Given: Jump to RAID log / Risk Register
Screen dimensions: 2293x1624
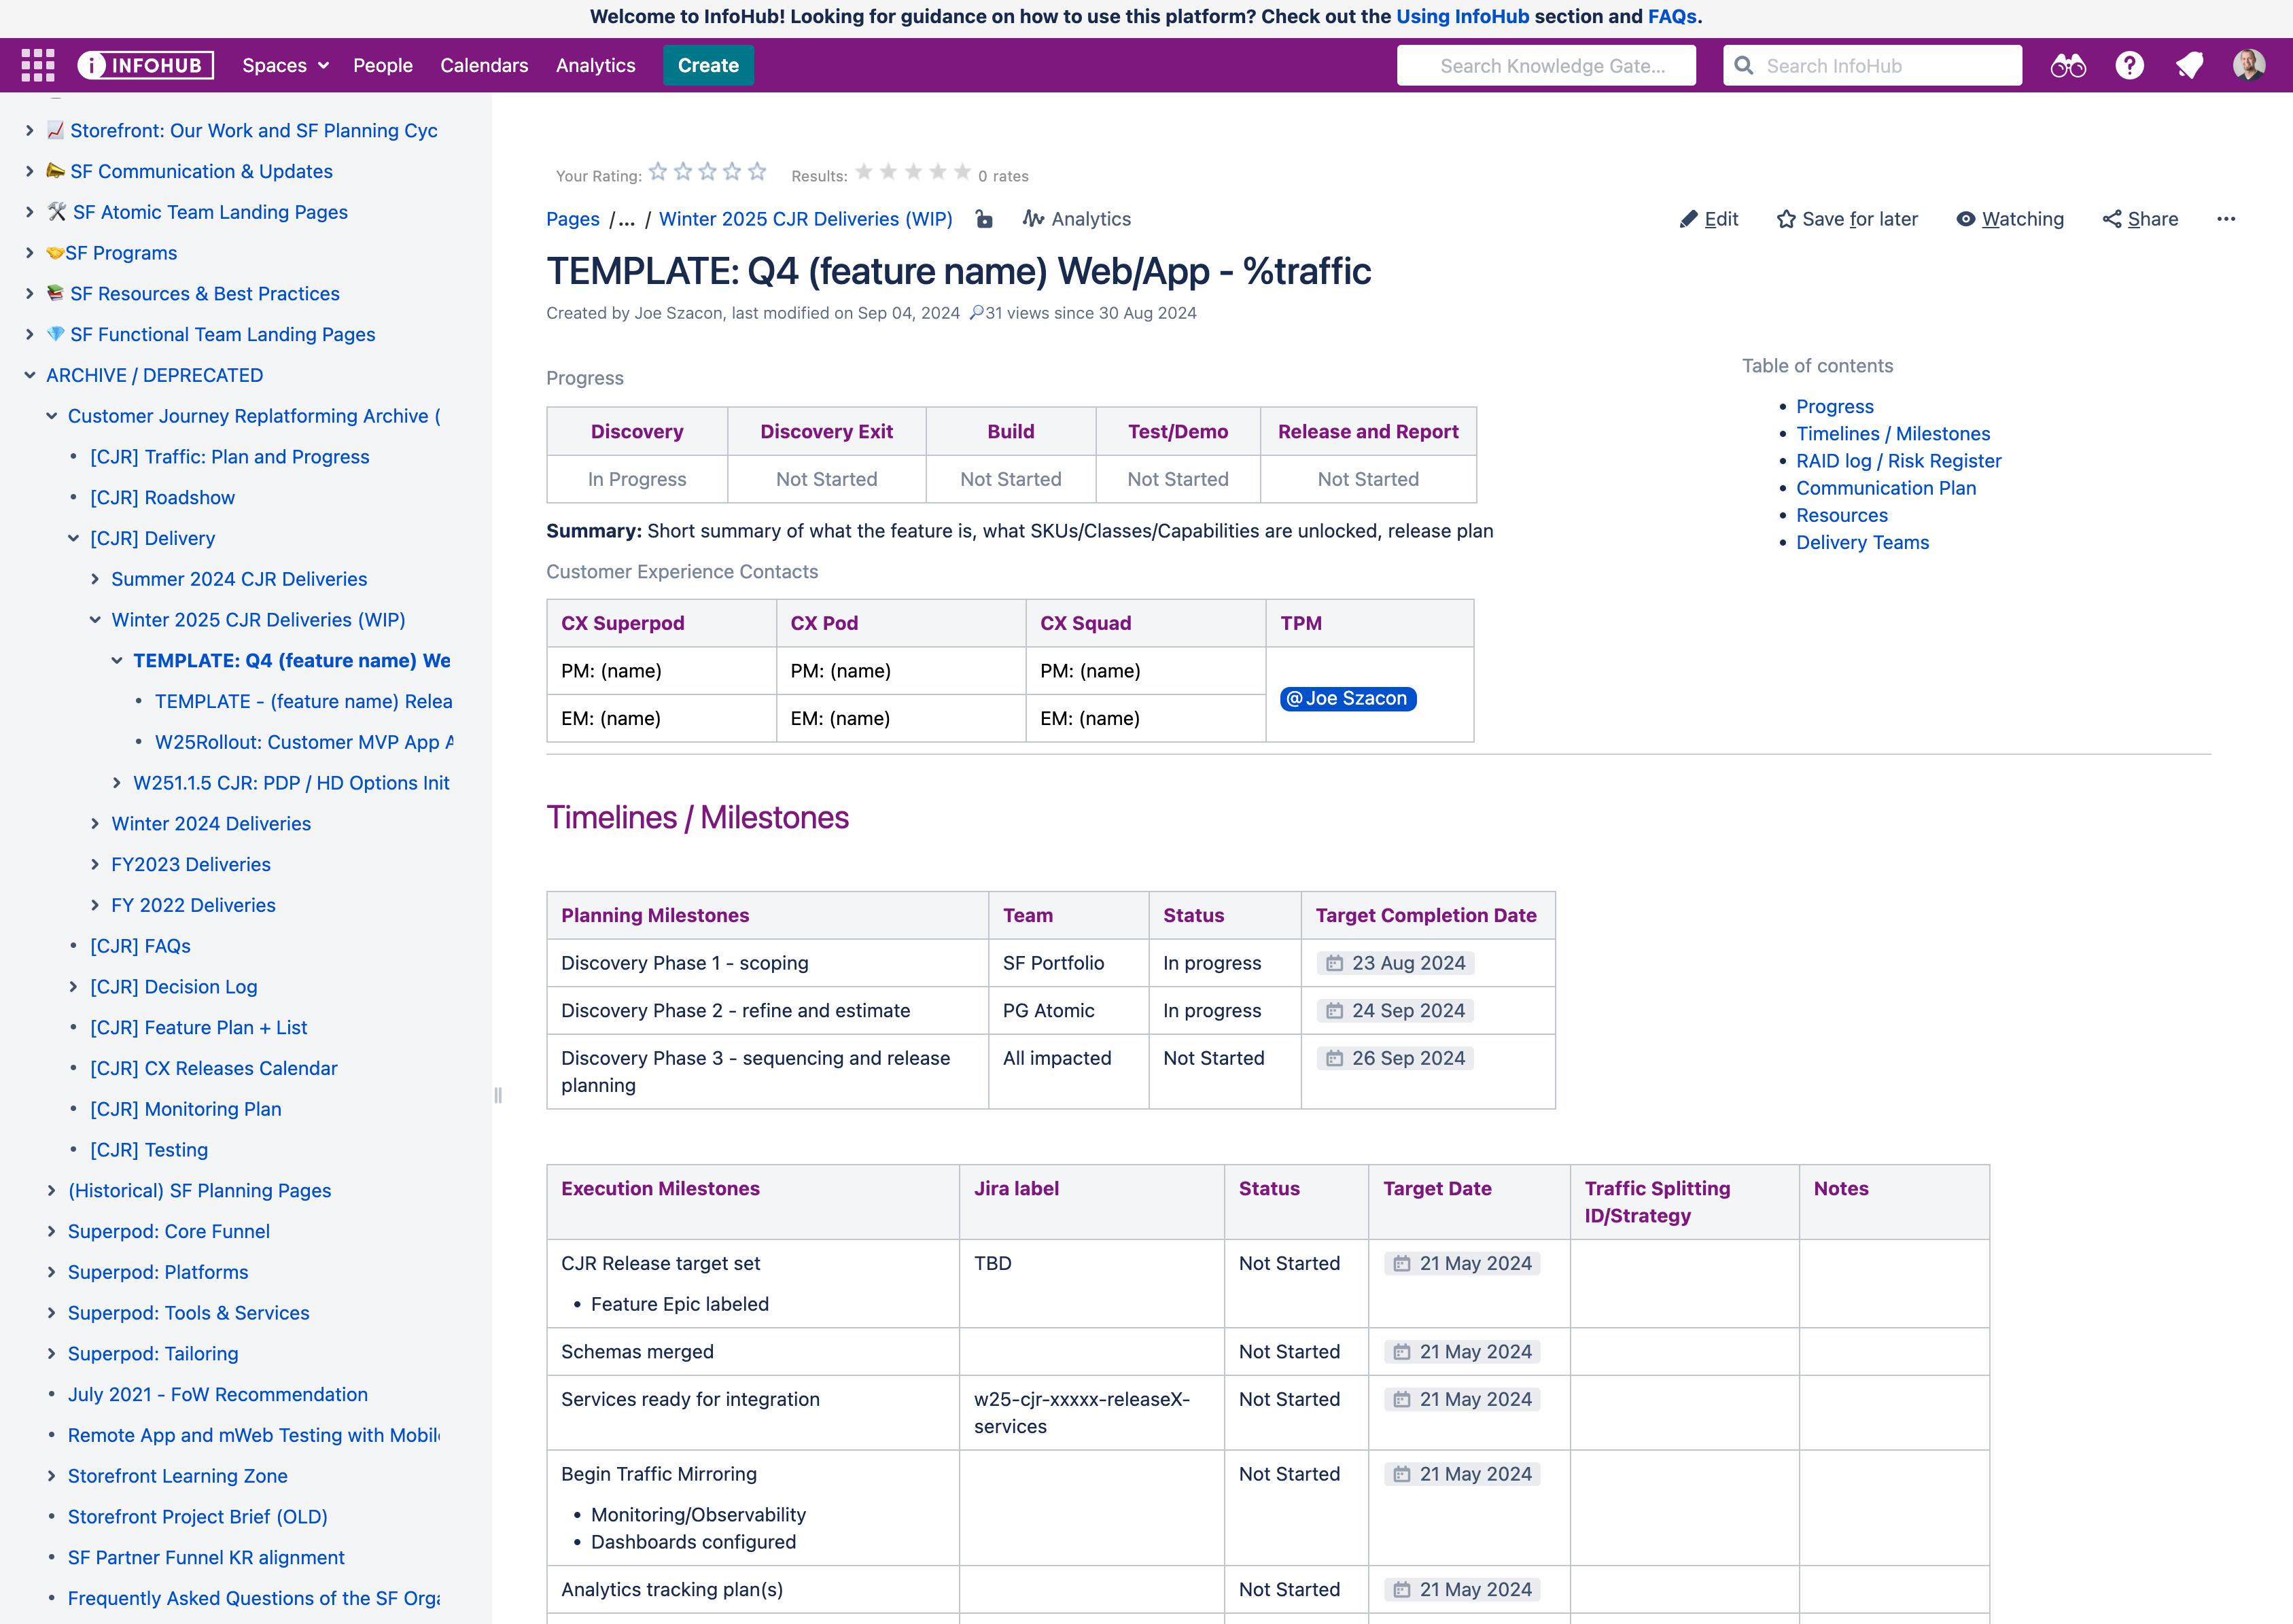Looking at the screenshot, I should click(1899, 461).
